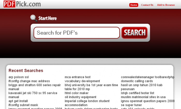The image size is (181, 109).
Task: Open 'comrealestatemanager toolbarextphp' search
Action: click(x=148, y=77)
